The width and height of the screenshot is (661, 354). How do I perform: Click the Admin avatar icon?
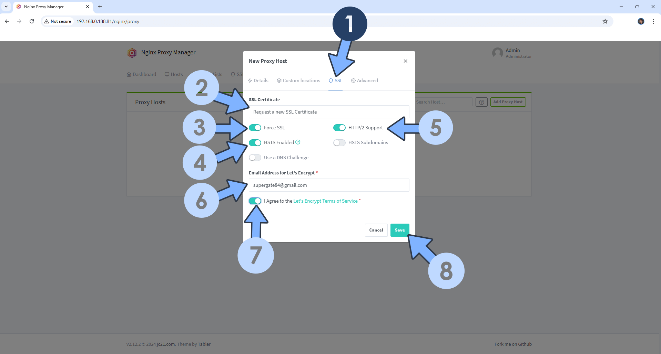pyautogui.click(x=497, y=53)
